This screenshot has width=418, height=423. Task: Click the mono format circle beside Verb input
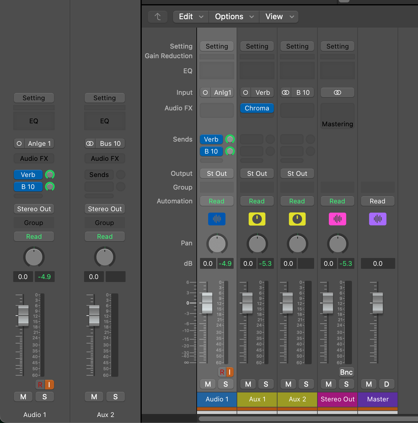(246, 93)
